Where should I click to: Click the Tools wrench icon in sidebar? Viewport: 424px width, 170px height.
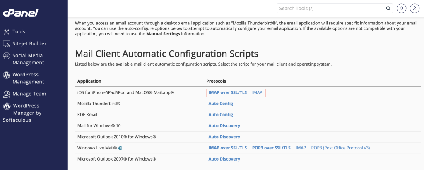coord(7,32)
